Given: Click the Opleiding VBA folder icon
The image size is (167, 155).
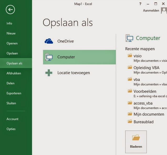Looking at the screenshot, I should [130, 67].
